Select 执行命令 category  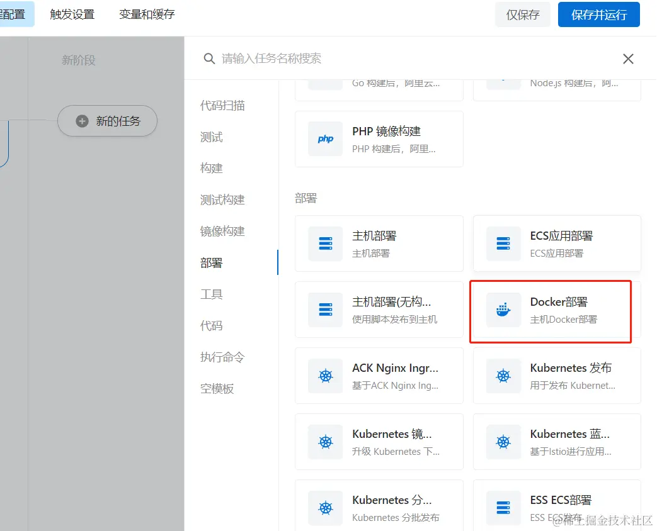tap(222, 357)
